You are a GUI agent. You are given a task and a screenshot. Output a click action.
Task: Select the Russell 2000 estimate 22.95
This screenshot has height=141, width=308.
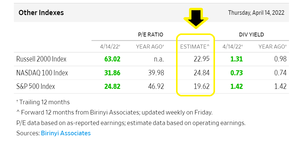(x=201, y=59)
